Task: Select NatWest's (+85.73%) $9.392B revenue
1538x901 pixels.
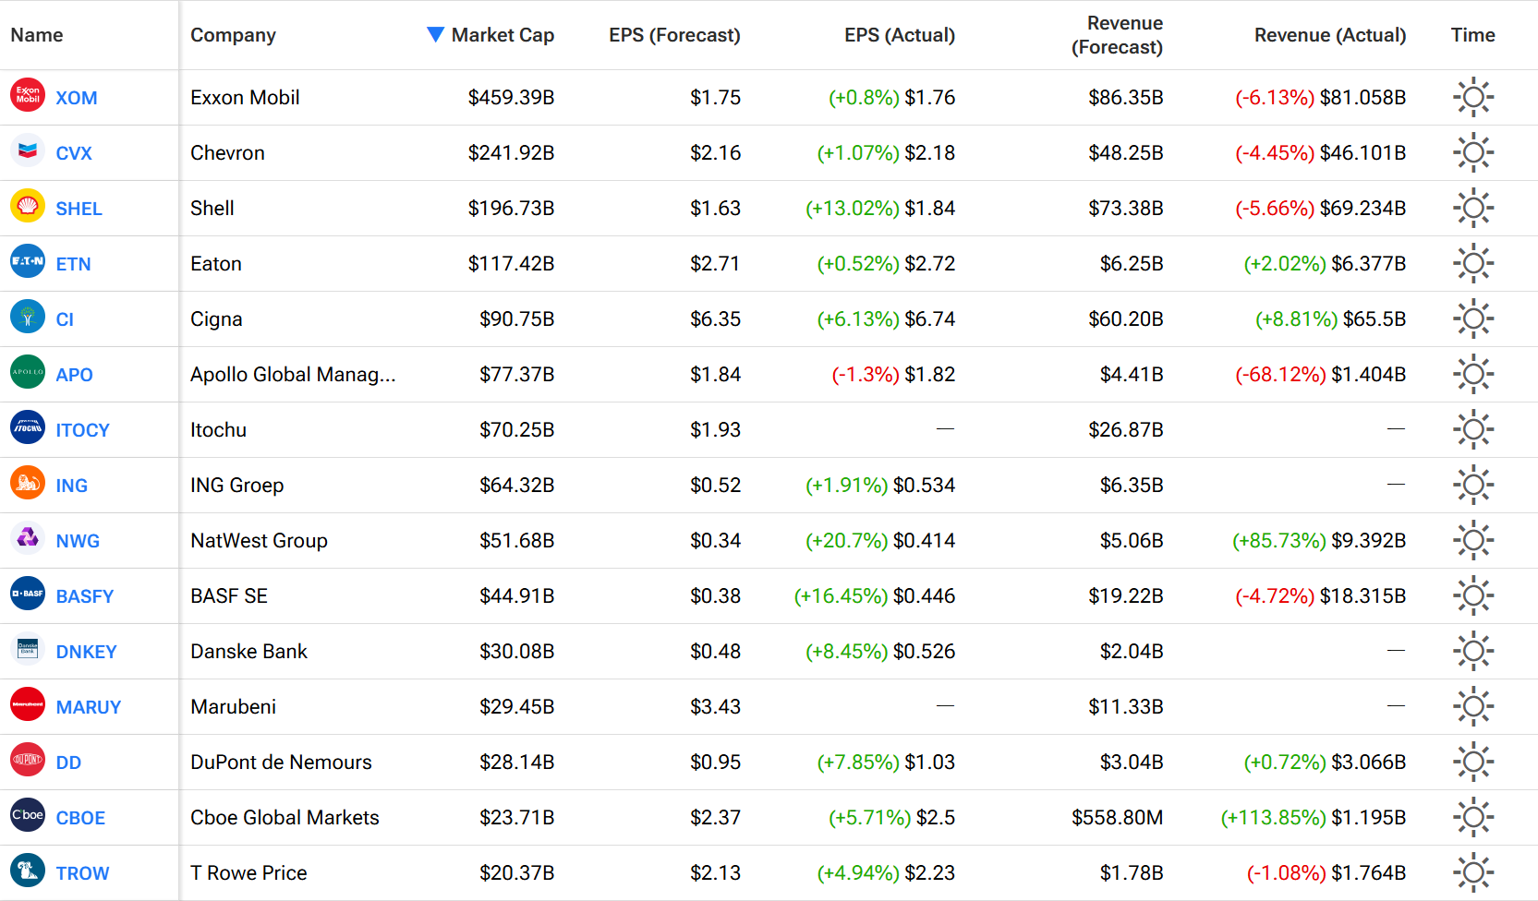Action: (1319, 540)
